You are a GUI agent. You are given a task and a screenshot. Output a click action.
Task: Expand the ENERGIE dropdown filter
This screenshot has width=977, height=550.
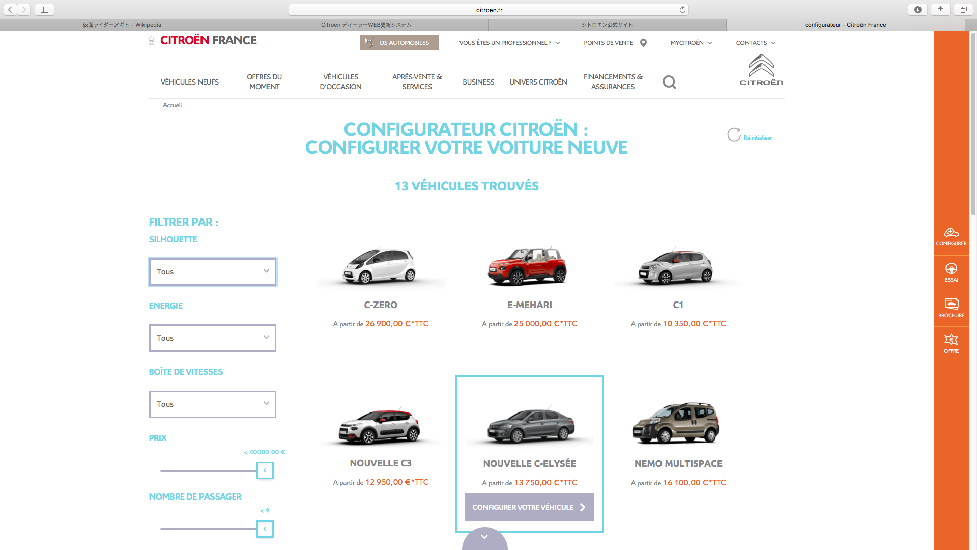212,337
